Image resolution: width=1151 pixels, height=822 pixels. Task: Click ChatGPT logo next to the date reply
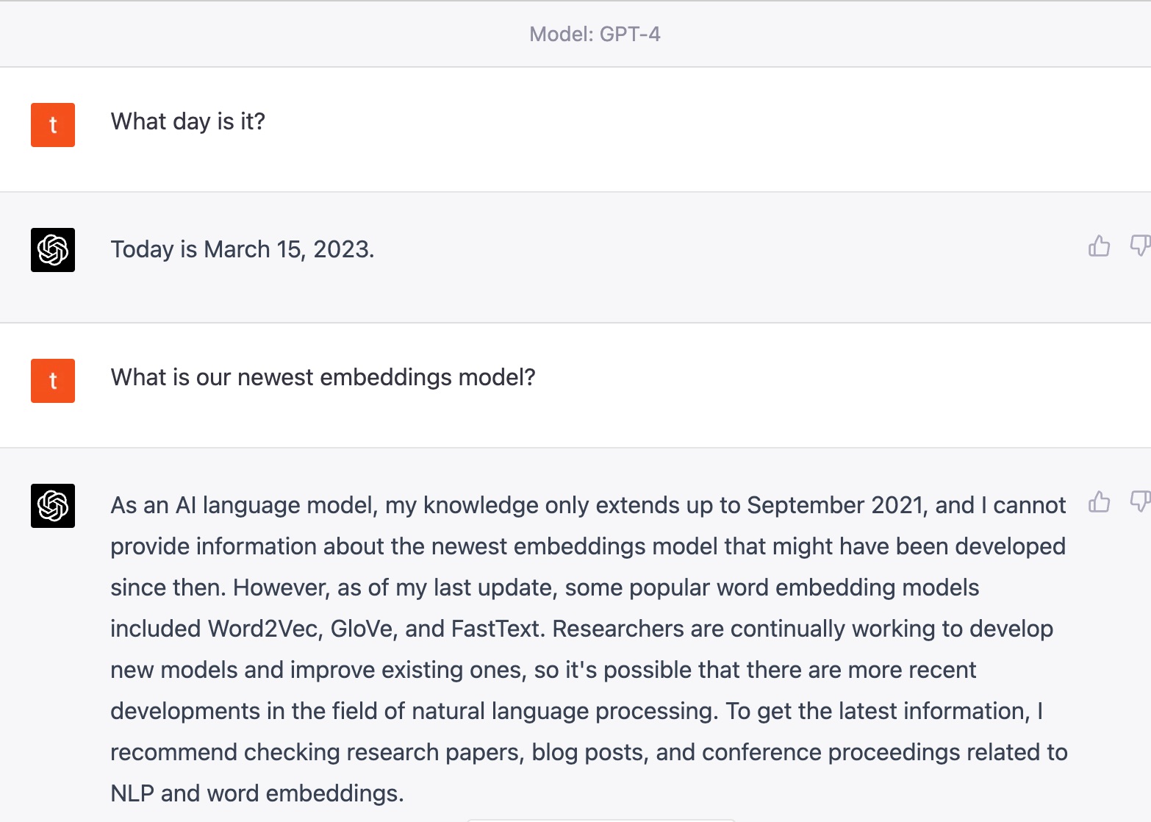53,250
